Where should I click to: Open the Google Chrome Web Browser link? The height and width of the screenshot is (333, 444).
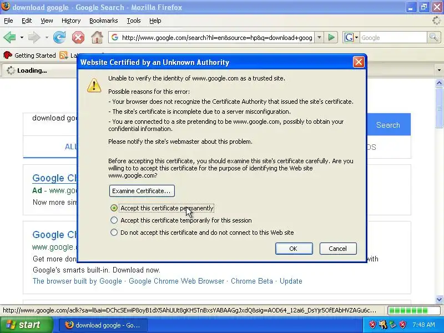pos(176,281)
